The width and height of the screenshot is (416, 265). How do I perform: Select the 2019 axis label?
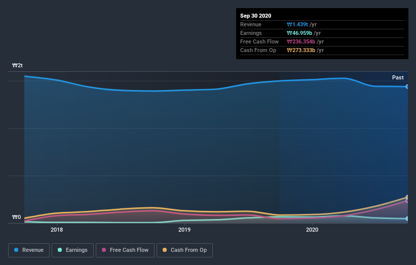click(x=184, y=230)
